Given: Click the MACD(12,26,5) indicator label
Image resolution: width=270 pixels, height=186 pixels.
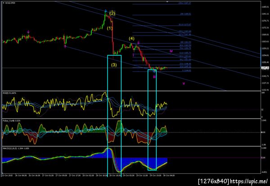Looking at the screenshot, I should point(16,148).
